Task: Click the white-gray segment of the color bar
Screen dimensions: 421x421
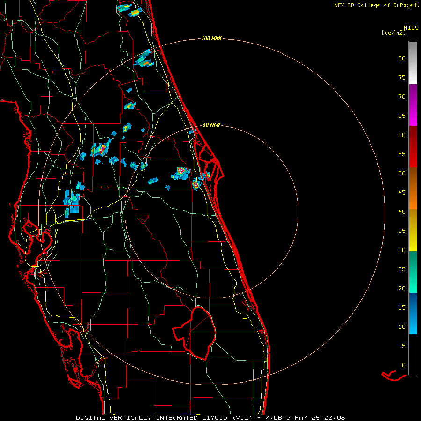Action: [x=413, y=63]
